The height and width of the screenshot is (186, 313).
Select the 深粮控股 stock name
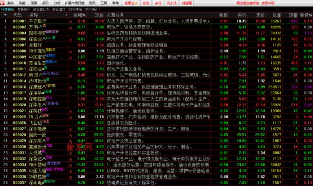coord(38,99)
